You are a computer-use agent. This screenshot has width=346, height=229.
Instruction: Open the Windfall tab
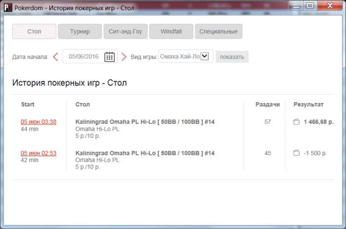click(171, 31)
